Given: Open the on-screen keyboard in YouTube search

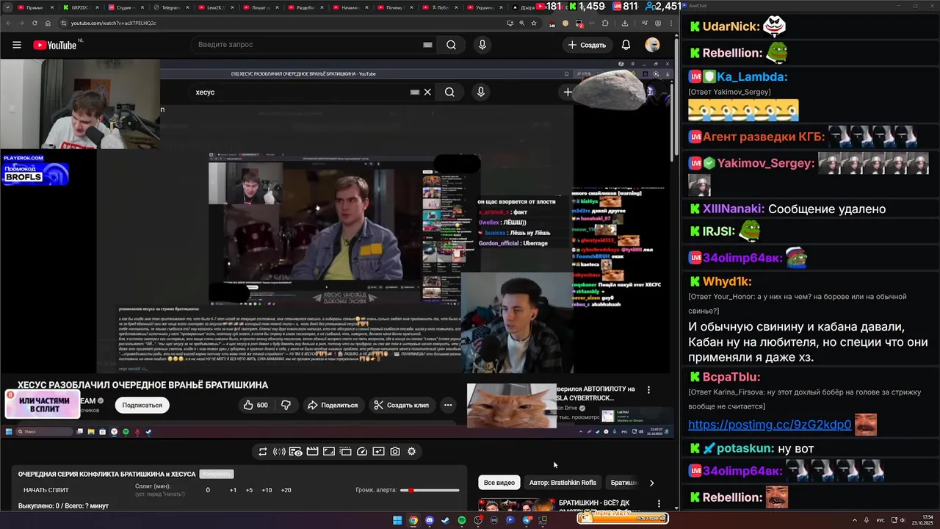Looking at the screenshot, I should coord(427,45).
